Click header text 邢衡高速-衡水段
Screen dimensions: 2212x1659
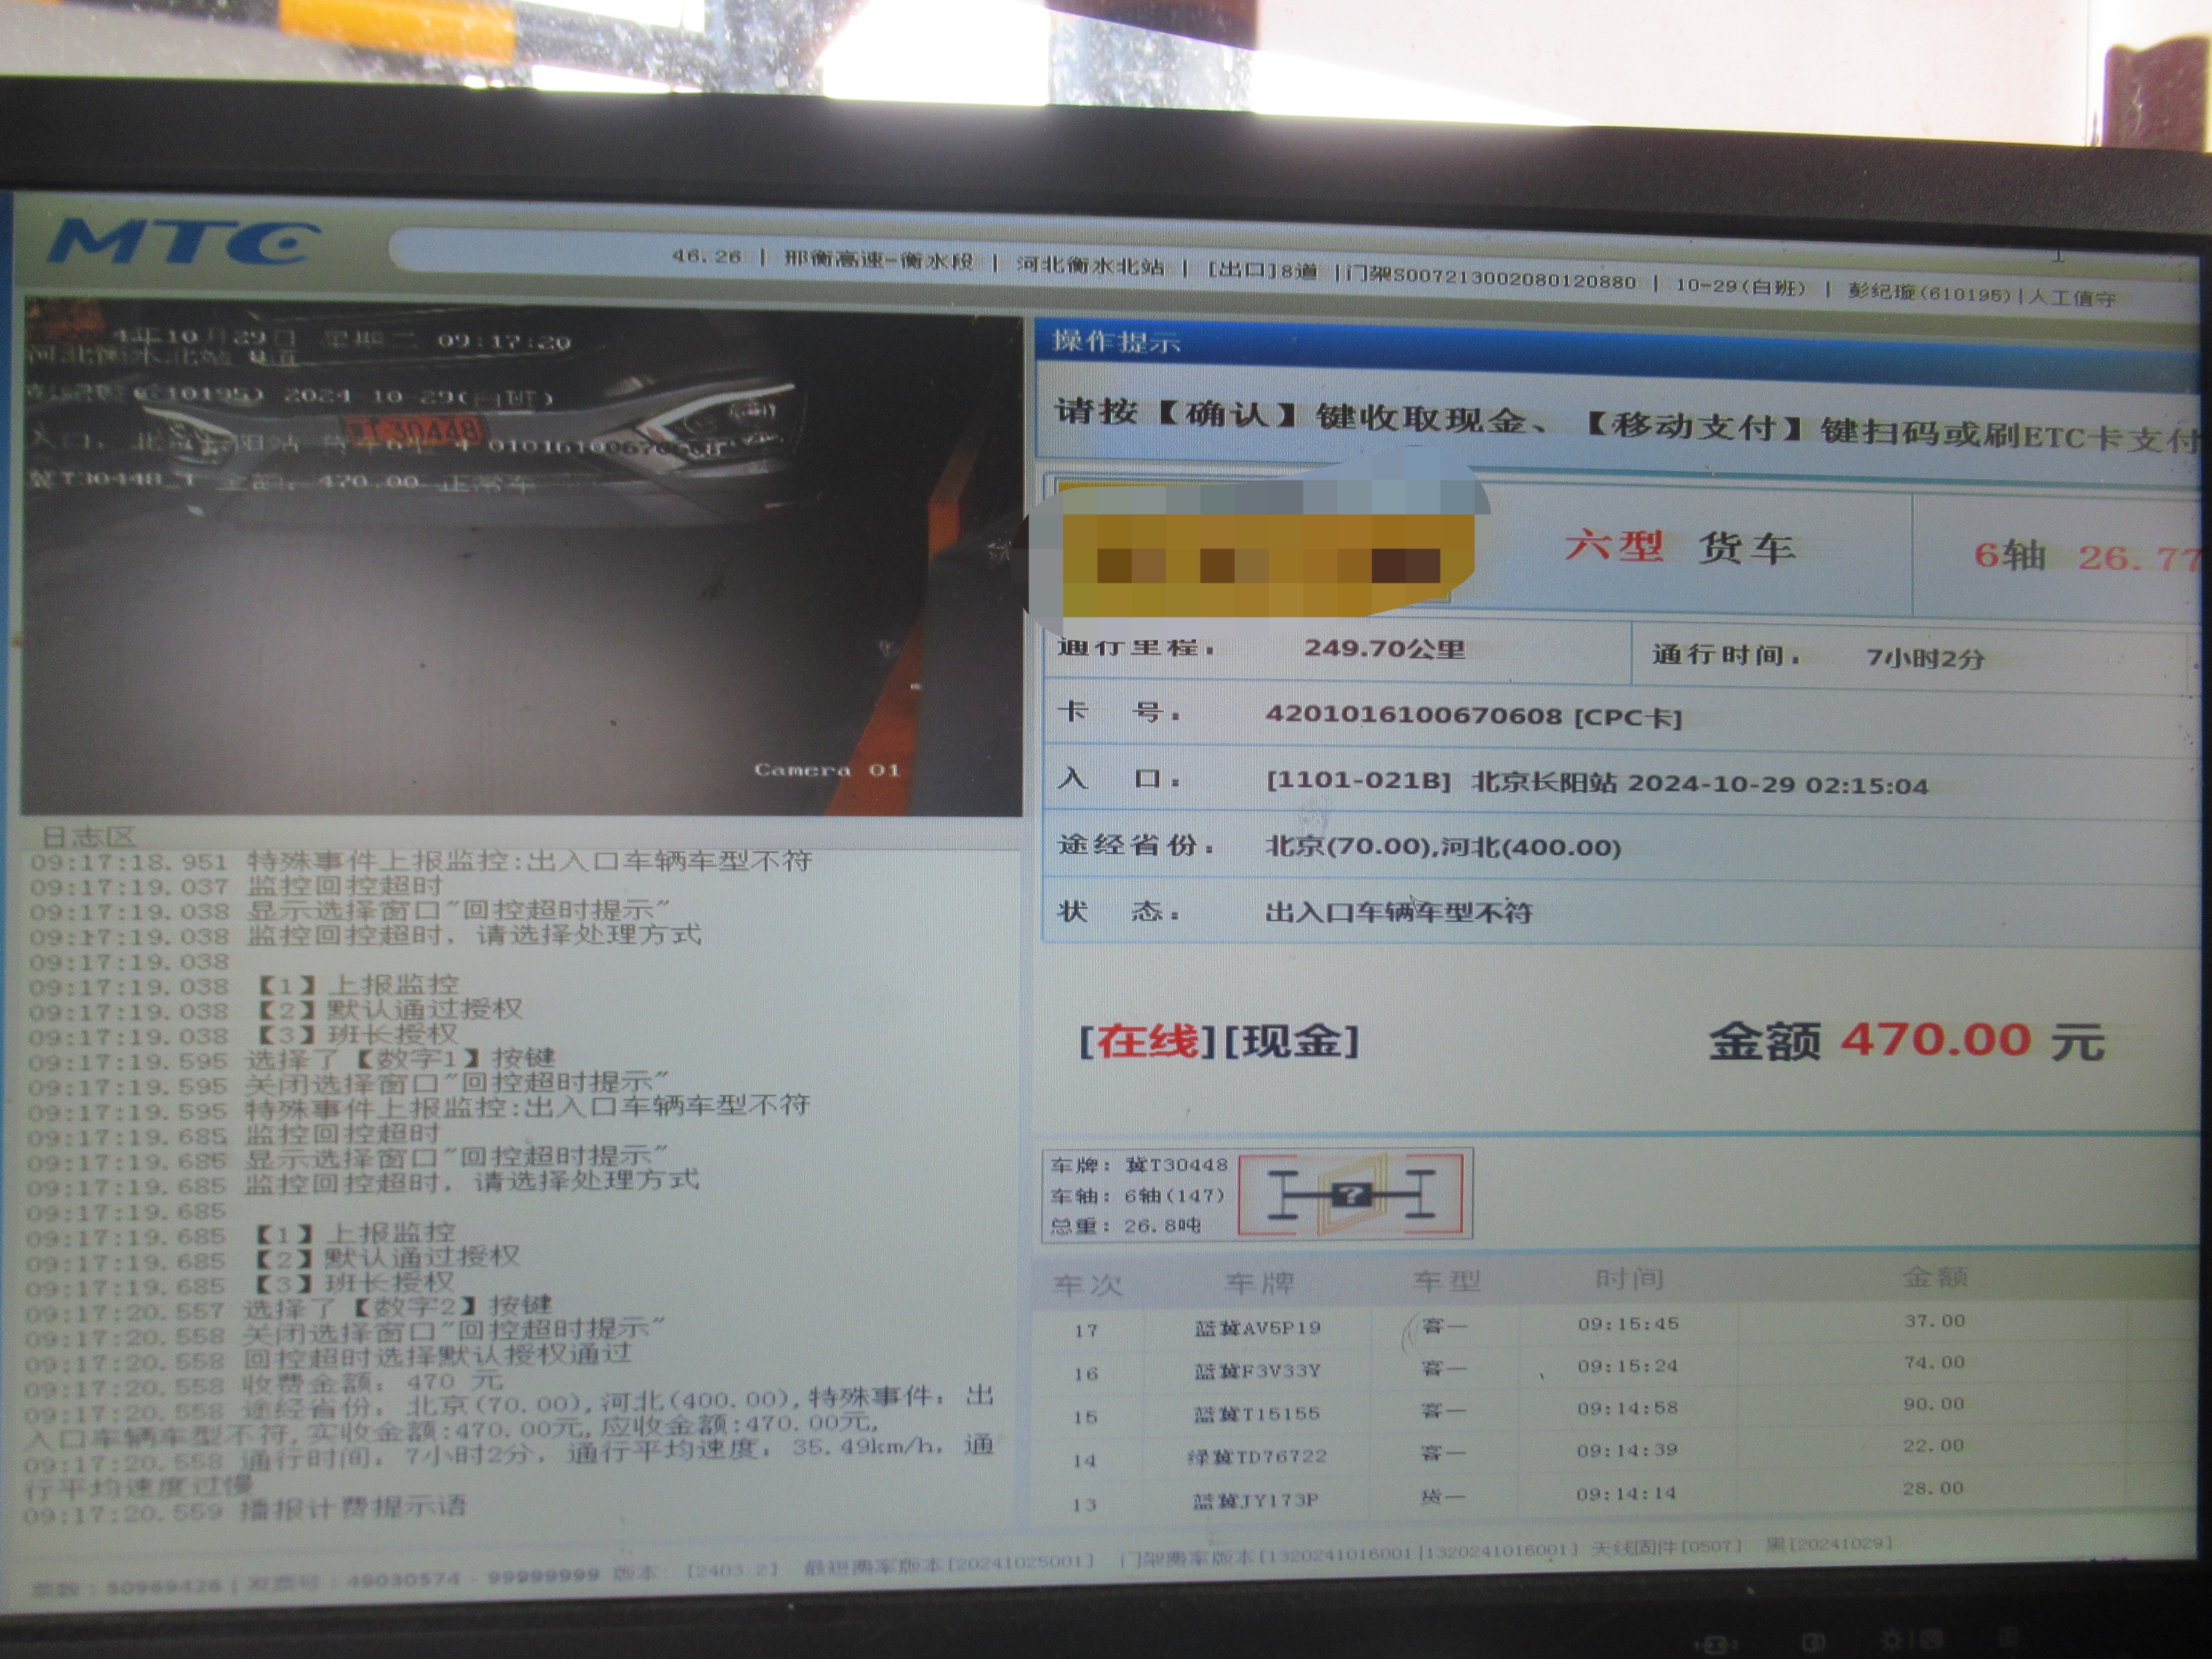point(878,260)
